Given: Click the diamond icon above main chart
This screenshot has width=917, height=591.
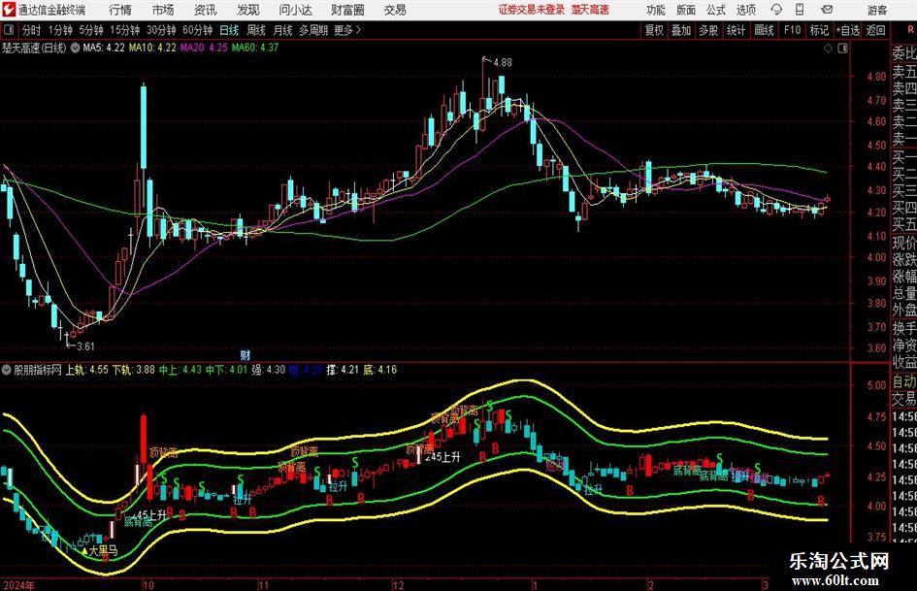Looking at the screenshot, I should point(828,49).
